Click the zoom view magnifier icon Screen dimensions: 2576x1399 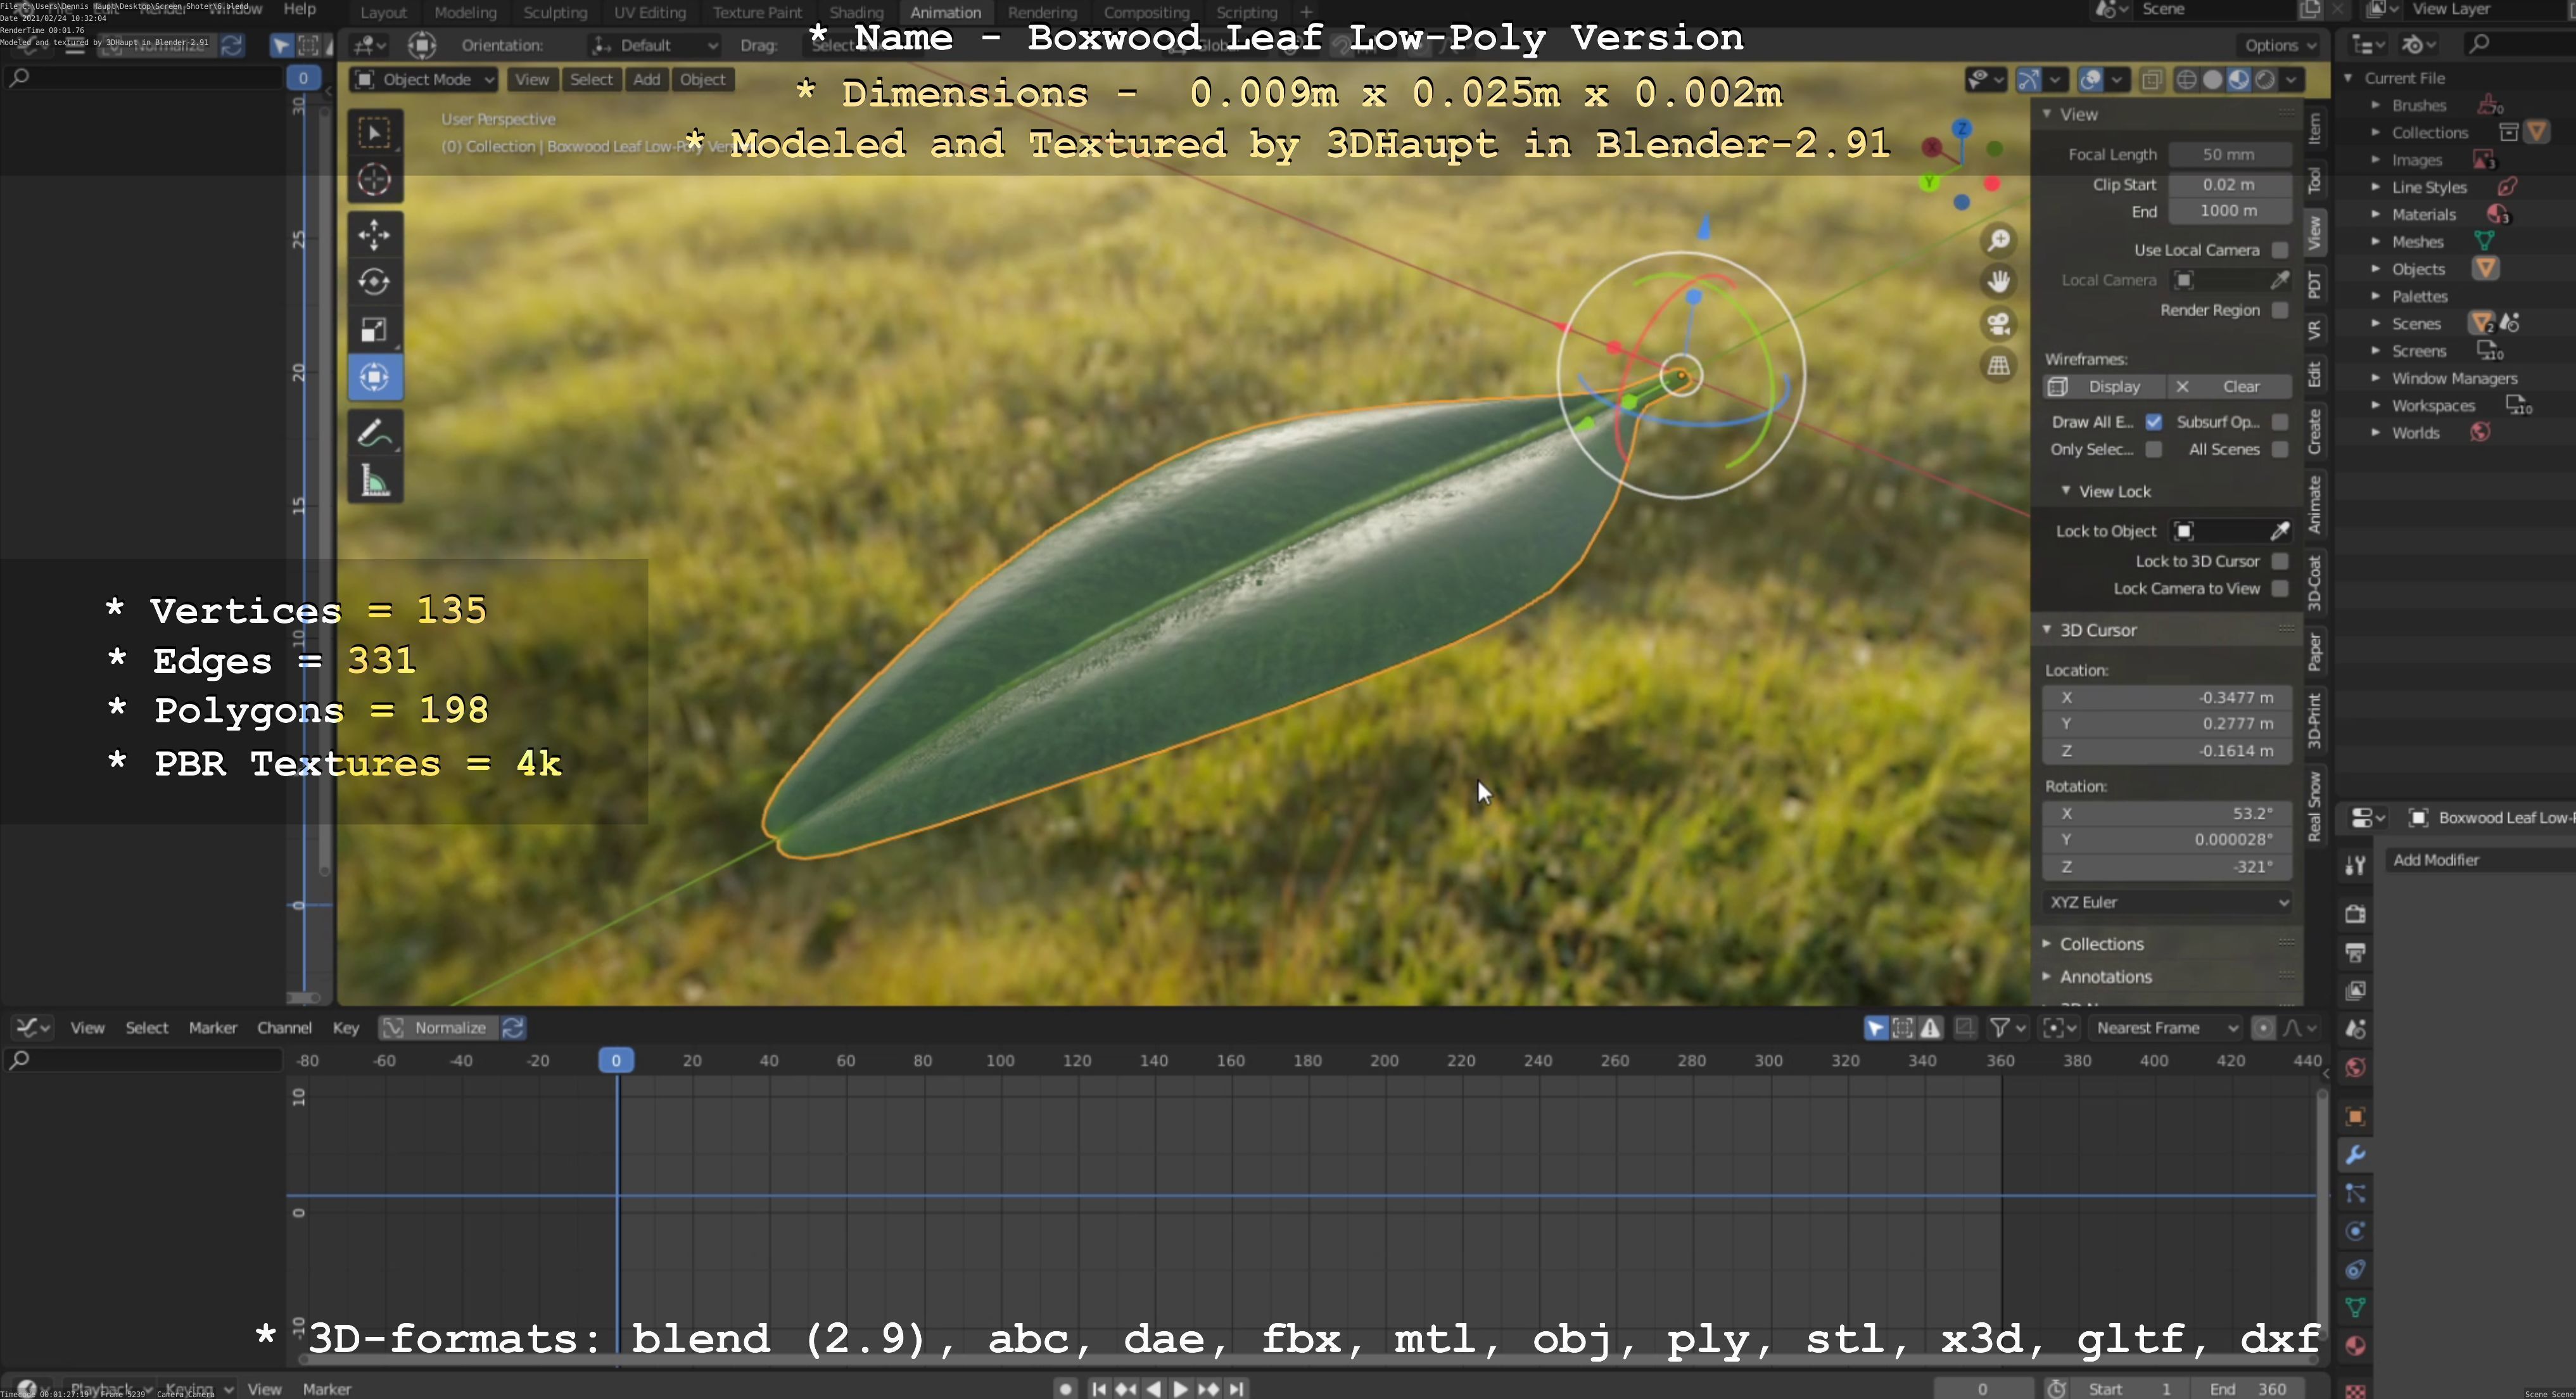click(1999, 241)
